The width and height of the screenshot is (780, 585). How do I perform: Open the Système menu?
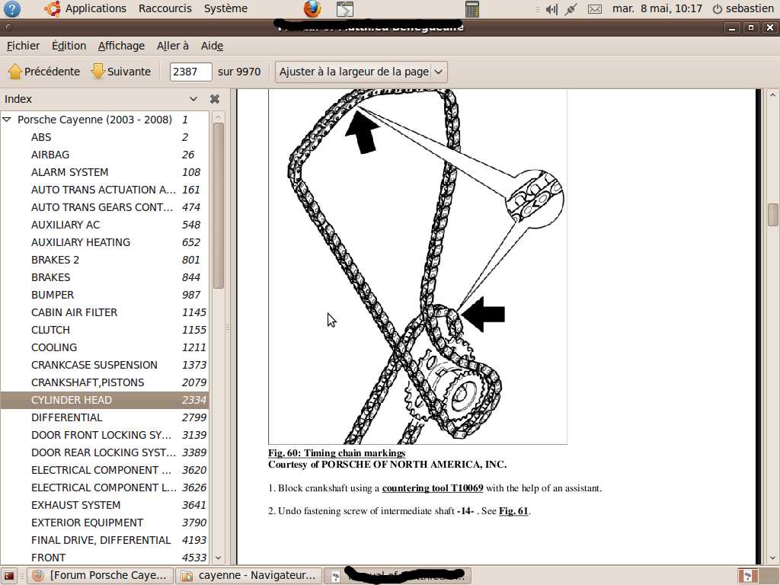(225, 8)
